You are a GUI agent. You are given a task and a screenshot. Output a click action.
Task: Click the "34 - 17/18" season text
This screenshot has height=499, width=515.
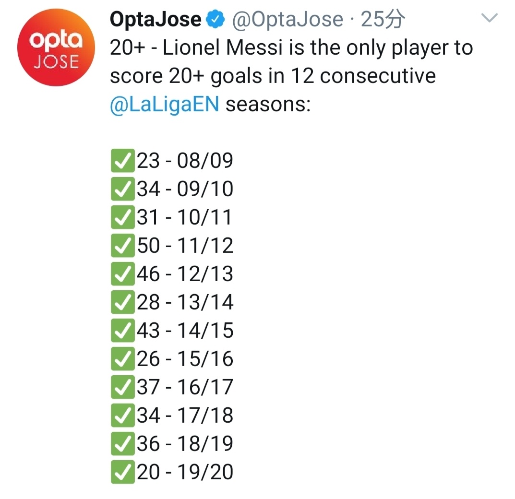pyautogui.click(x=185, y=416)
